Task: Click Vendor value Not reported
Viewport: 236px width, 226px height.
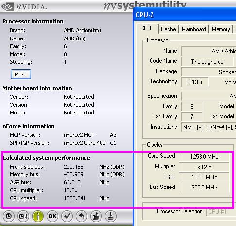Action: [79, 97]
